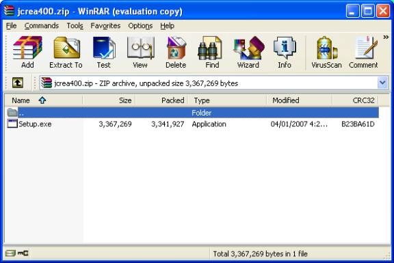The image size is (394, 263).
Task: Sort by Name column header
Action: [x=44, y=100]
